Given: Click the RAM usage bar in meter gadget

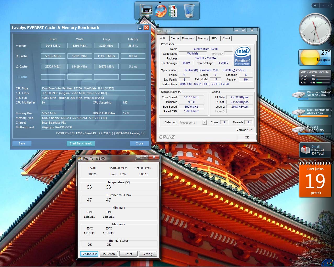Looking at the screenshot, I should click(x=322, y=83).
